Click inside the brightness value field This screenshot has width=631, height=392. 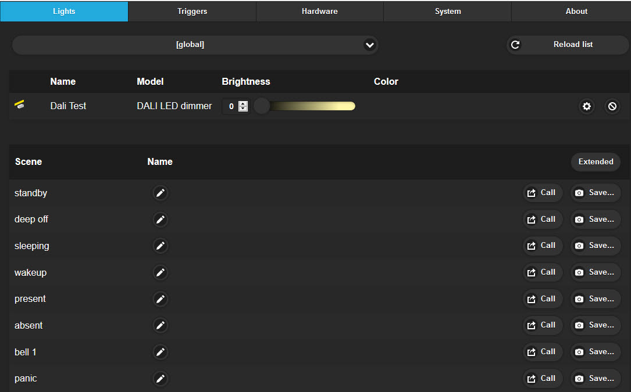click(x=231, y=106)
